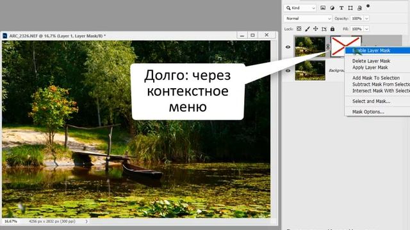410x230 pixels.
Task: Click the Fill 100% value field
Action: (x=357, y=29)
